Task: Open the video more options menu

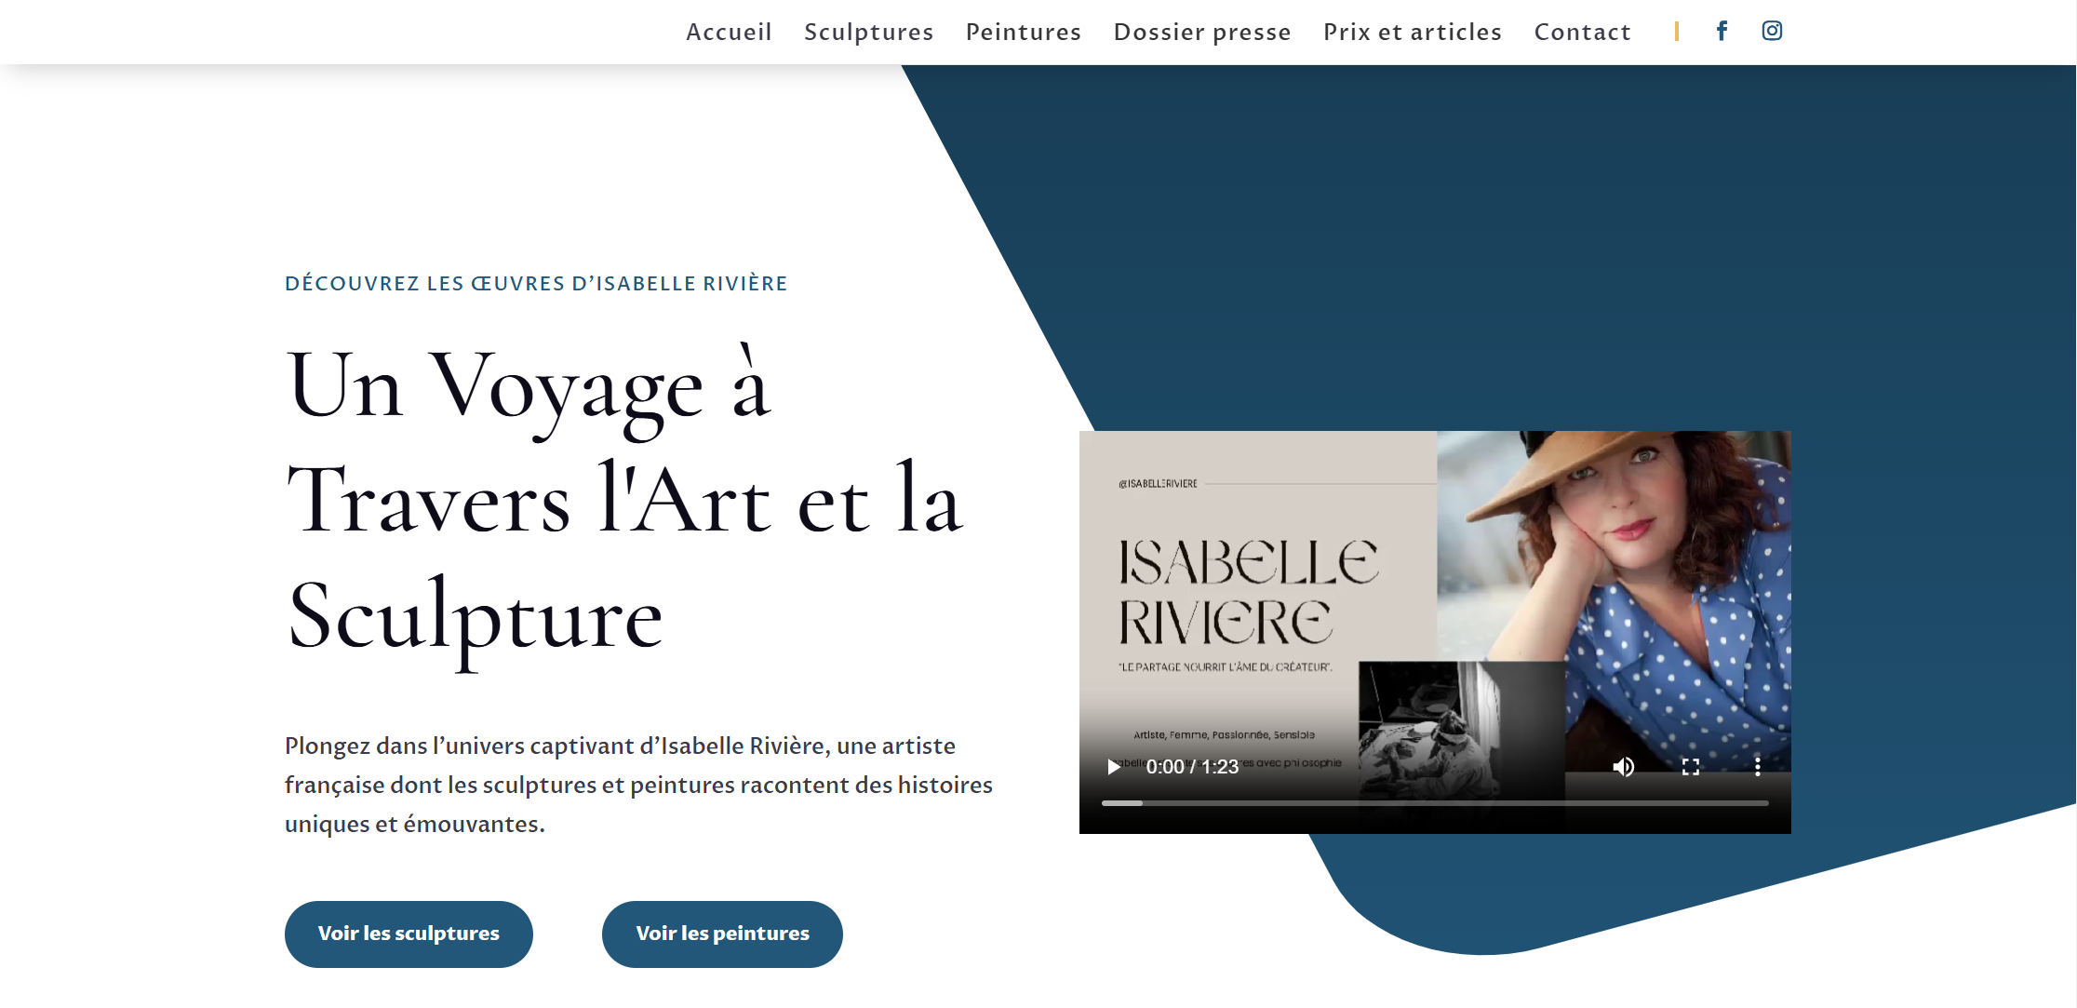Action: tap(1758, 767)
